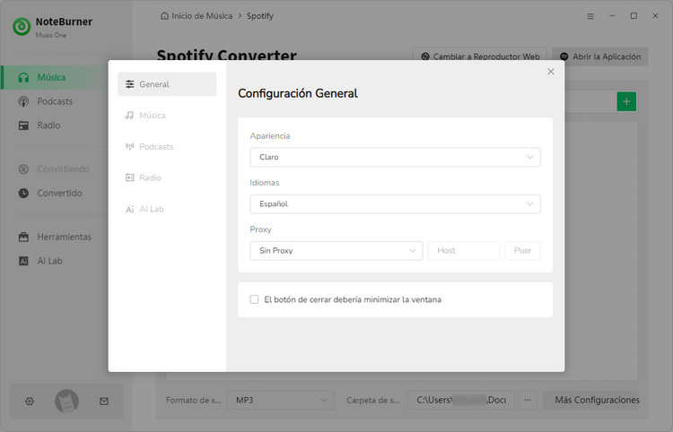The height and width of the screenshot is (432, 673).
Task: Open Podcasts in the main sidebar
Action: click(x=55, y=101)
